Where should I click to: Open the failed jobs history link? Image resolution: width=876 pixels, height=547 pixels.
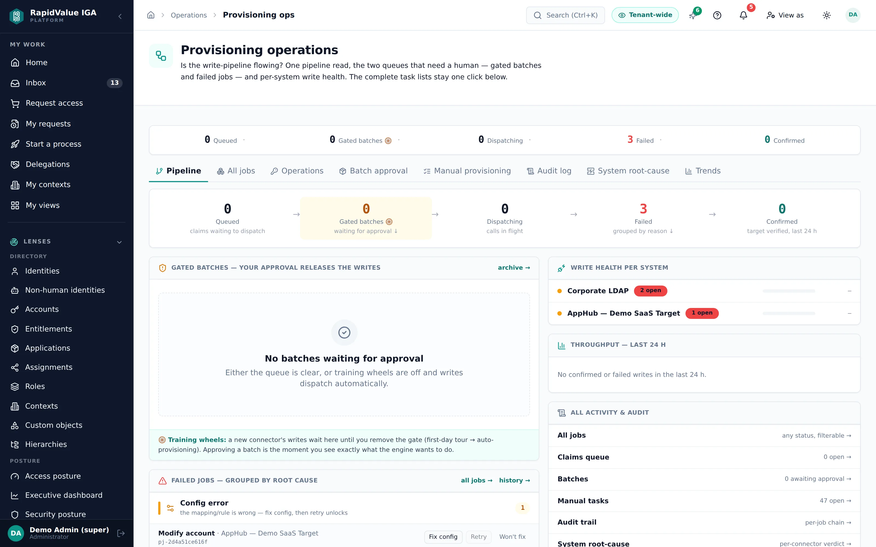[x=514, y=481]
